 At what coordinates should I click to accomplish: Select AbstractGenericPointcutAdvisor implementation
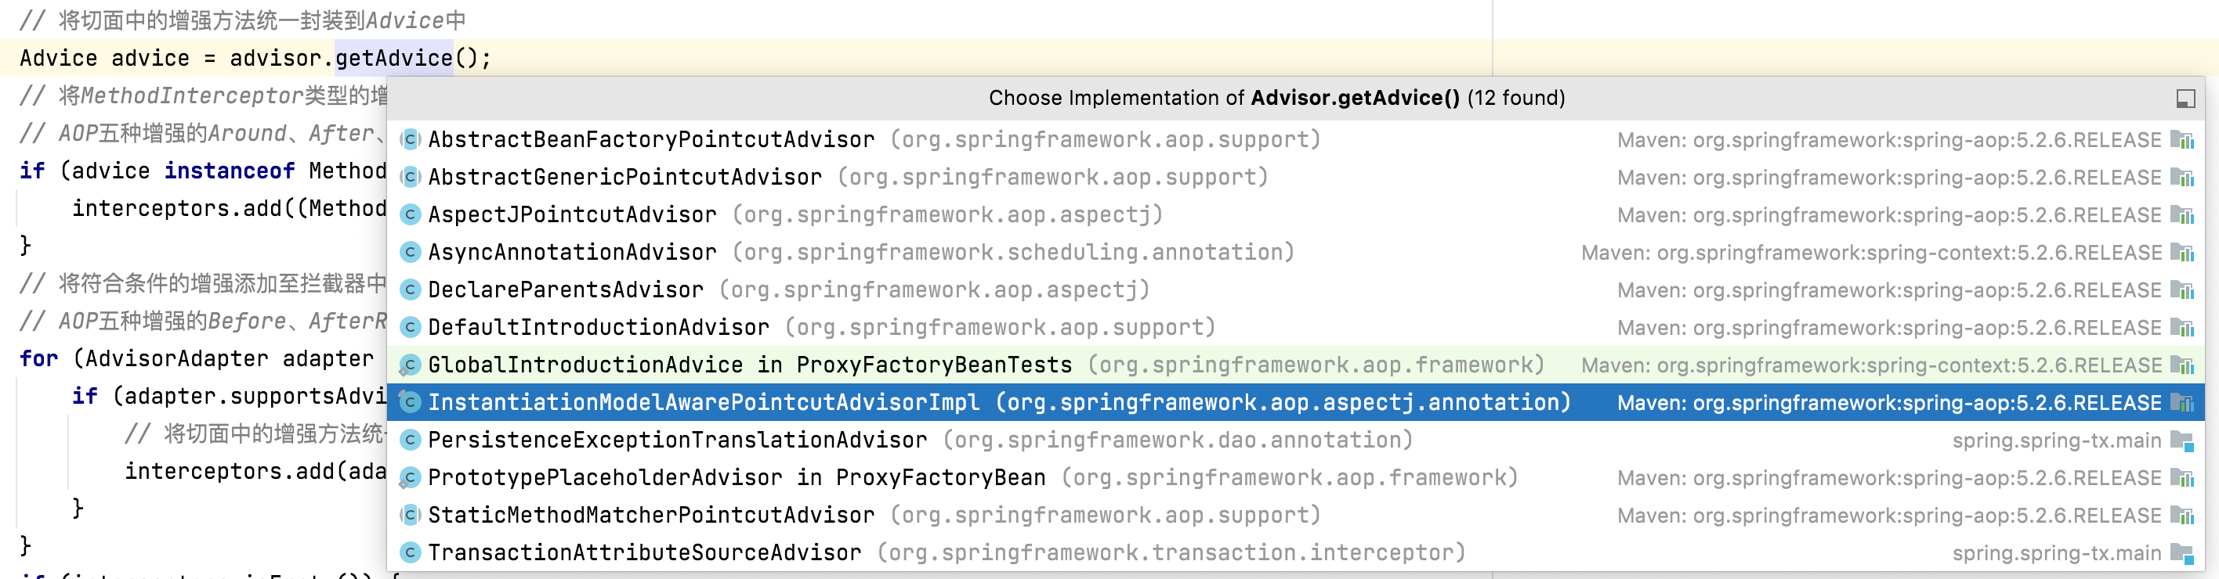[1295, 178]
